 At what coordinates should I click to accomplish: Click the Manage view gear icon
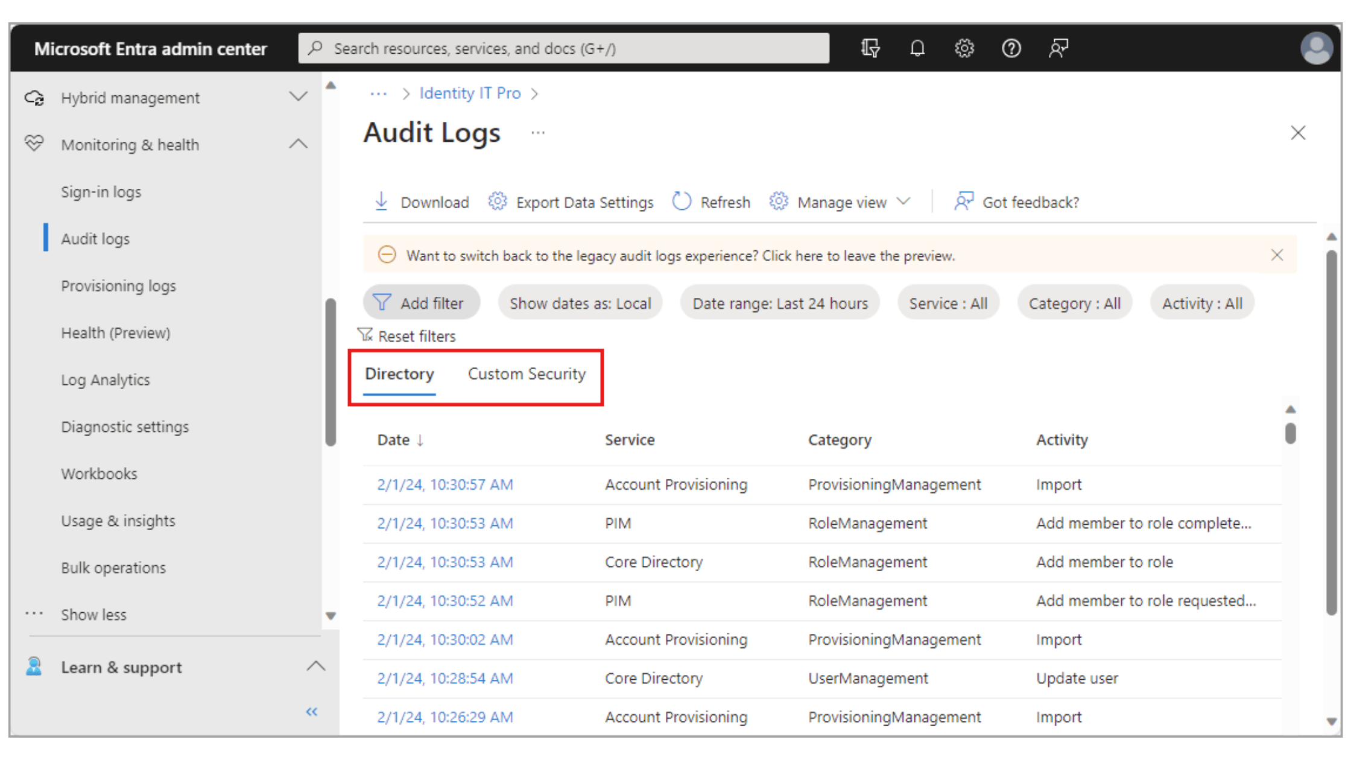point(779,201)
